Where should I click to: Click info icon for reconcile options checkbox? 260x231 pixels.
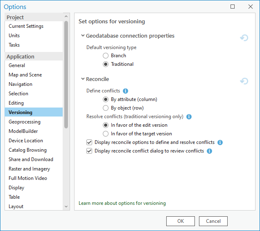click(x=220, y=142)
